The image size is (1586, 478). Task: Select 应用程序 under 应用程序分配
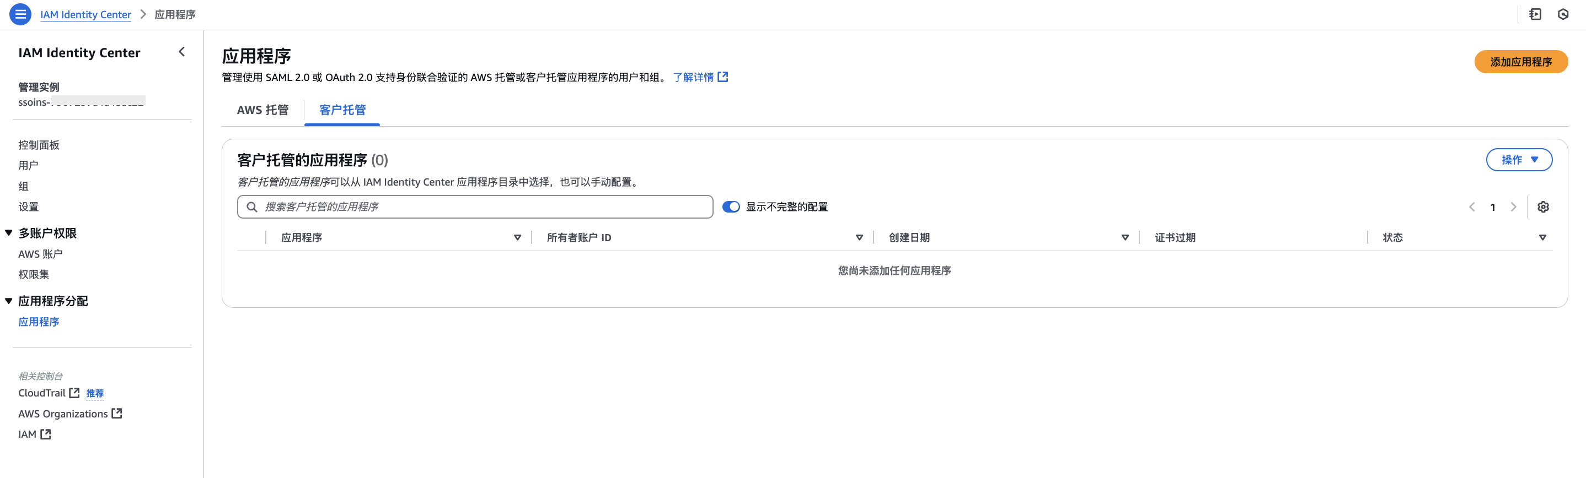[39, 322]
